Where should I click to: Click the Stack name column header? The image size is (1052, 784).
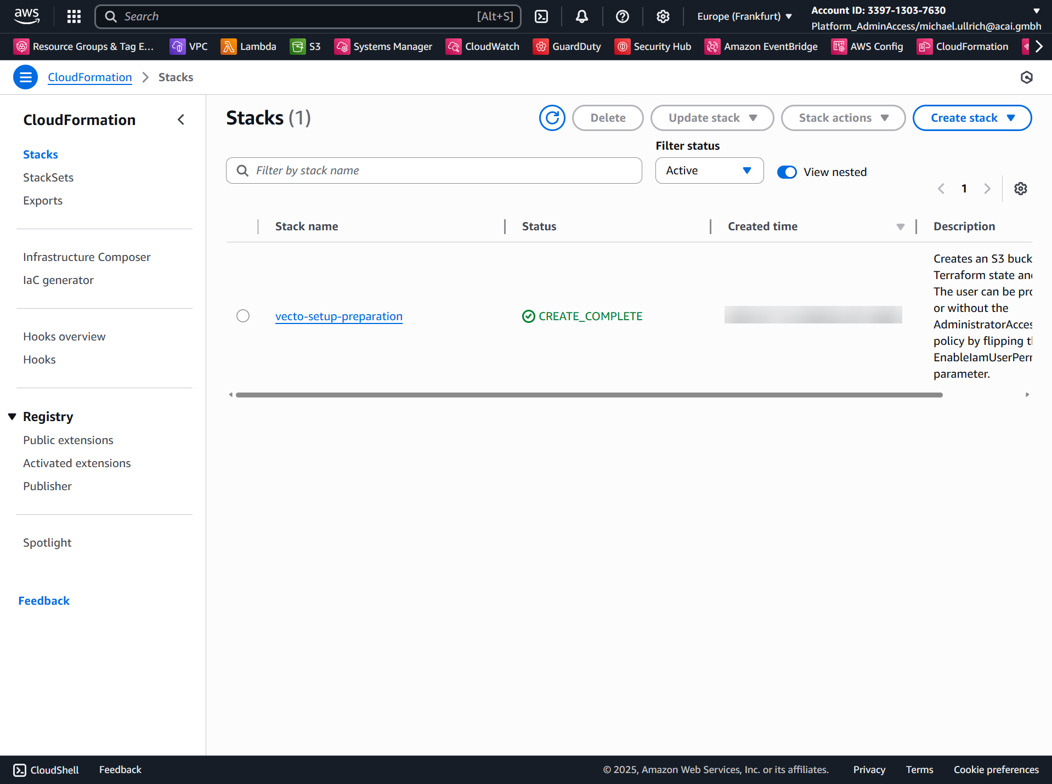(x=307, y=226)
